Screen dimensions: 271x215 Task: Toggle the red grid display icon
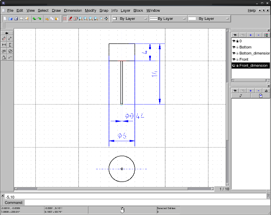click(x=65, y=19)
